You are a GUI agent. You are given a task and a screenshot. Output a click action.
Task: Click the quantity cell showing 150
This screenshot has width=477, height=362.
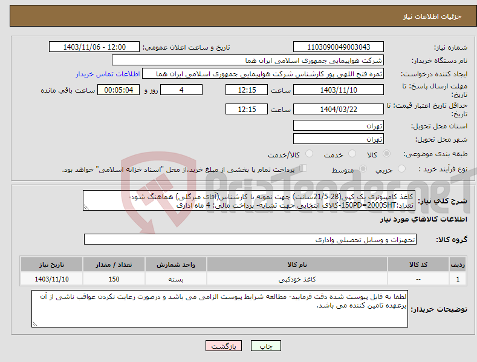point(114,279)
